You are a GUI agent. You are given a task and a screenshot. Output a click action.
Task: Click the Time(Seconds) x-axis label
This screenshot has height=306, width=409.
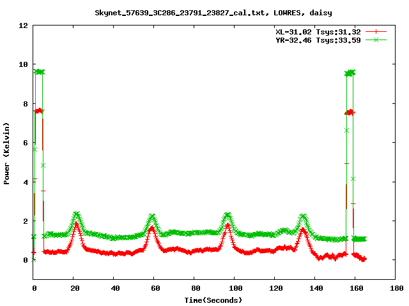tap(213, 300)
